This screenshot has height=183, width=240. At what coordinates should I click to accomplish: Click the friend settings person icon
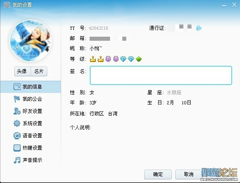pyautogui.click(x=17, y=111)
